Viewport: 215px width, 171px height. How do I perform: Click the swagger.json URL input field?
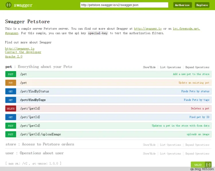pyautogui.click(x=124, y=5)
